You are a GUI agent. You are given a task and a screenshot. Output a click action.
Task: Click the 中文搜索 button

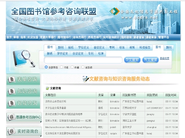(x=132, y=60)
